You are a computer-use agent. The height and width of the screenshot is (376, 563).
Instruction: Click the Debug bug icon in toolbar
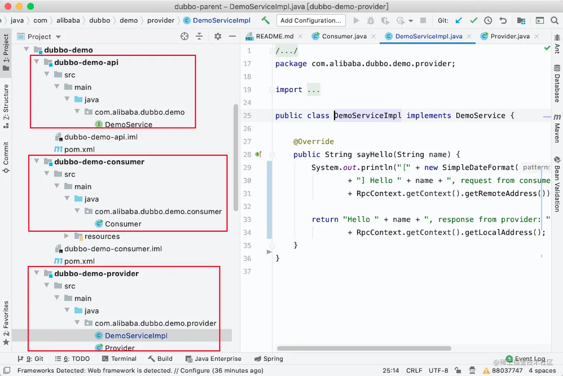point(370,20)
